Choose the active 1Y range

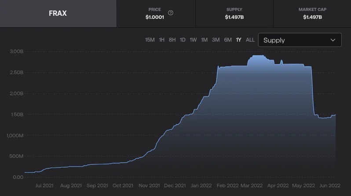coord(239,40)
